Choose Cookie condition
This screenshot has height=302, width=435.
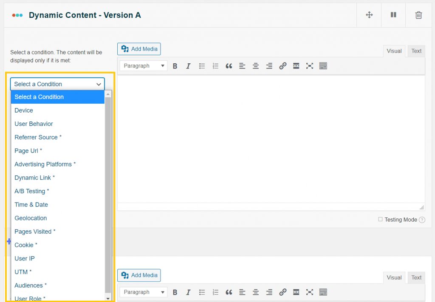pyautogui.click(x=57, y=245)
